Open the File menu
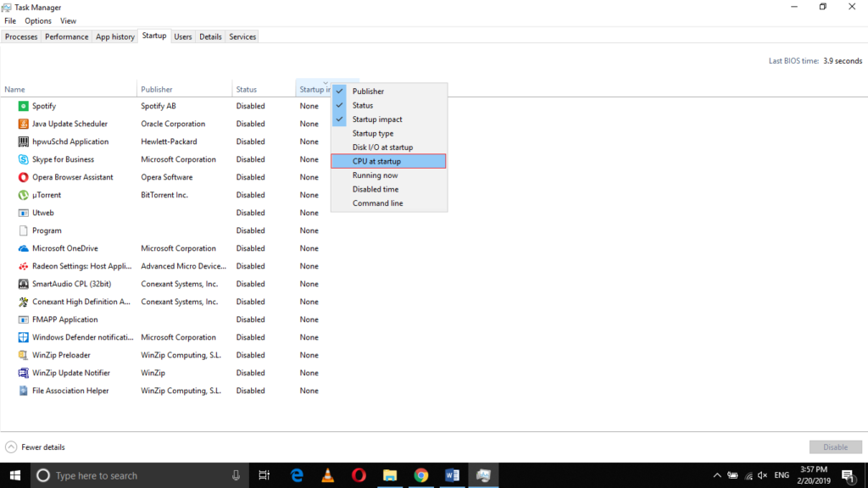Screen dimensions: 868x488 tap(10, 21)
